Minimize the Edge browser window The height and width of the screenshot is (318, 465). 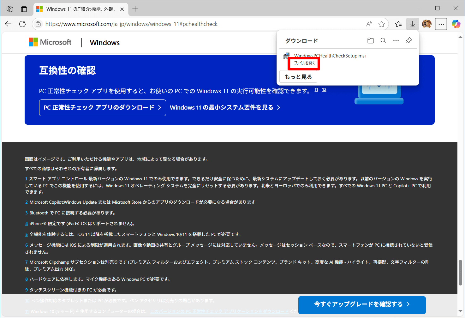pyautogui.click(x=419, y=8)
